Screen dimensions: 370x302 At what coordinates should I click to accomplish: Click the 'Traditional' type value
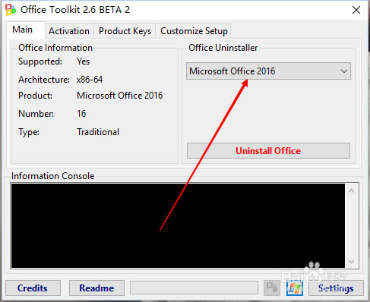pyautogui.click(x=98, y=132)
